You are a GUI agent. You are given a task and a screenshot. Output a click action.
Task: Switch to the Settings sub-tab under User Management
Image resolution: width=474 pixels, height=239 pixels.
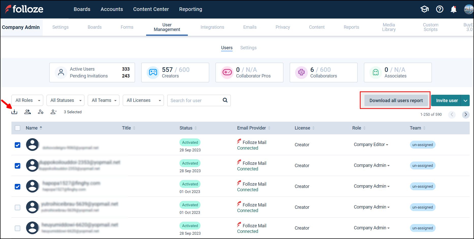point(248,47)
